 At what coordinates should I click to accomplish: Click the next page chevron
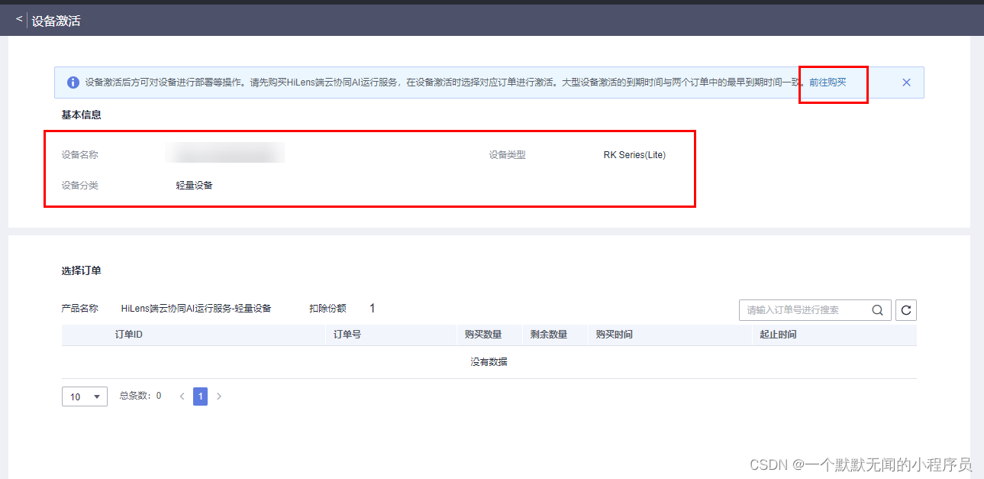click(x=219, y=396)
